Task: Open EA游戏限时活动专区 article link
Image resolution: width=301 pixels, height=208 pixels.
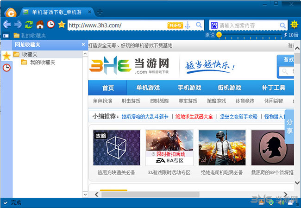Action: [x=169, y=172]
